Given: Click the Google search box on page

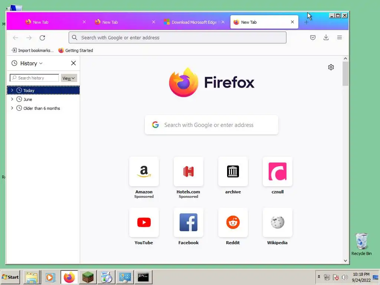Looking at the screenshot, I should pyautogui.click(x=211, y=125).
